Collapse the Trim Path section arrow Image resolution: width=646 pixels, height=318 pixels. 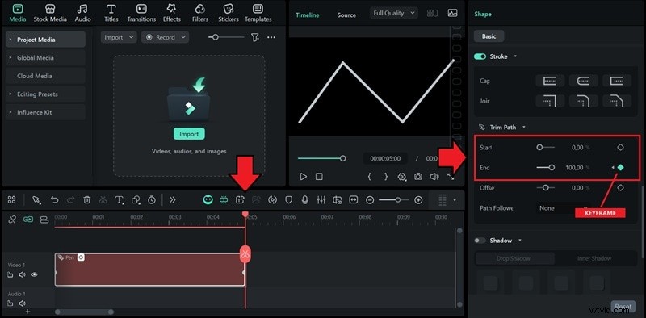pos(524,128)
